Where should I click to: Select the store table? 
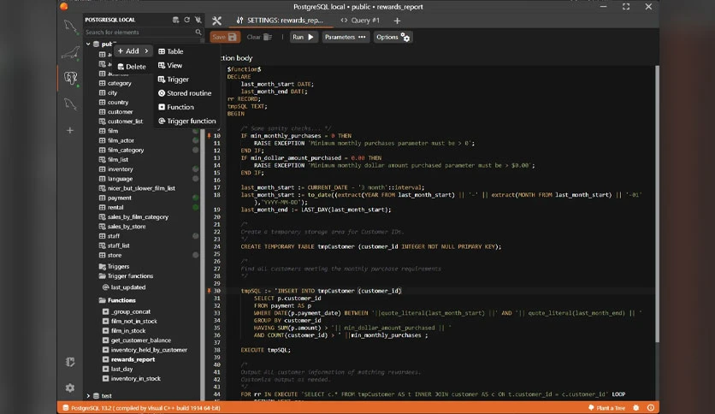(110, 256)
